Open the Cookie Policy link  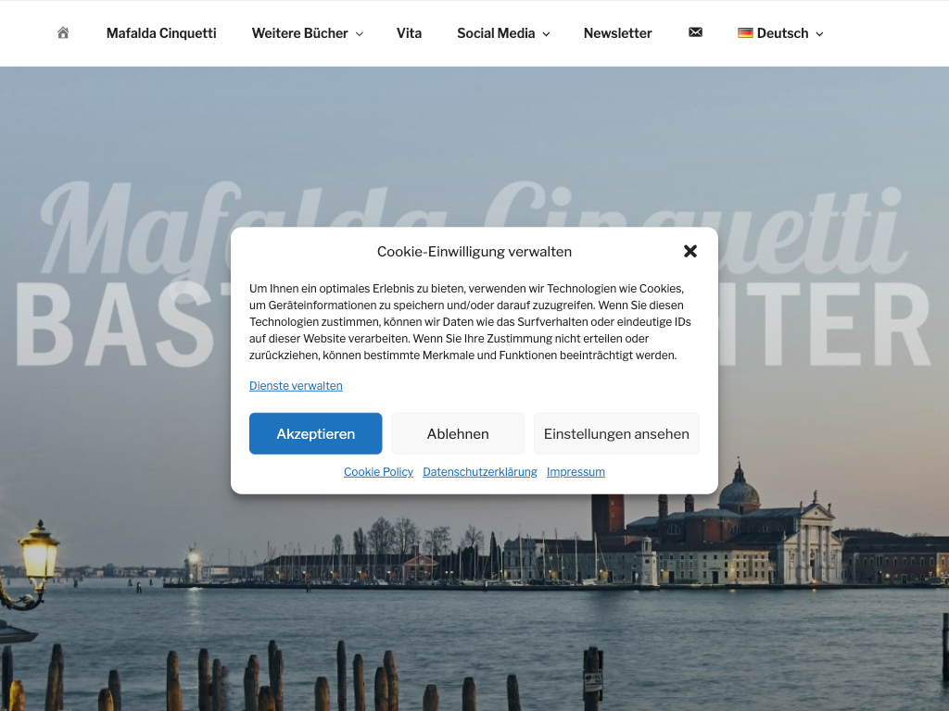(378, 471)
